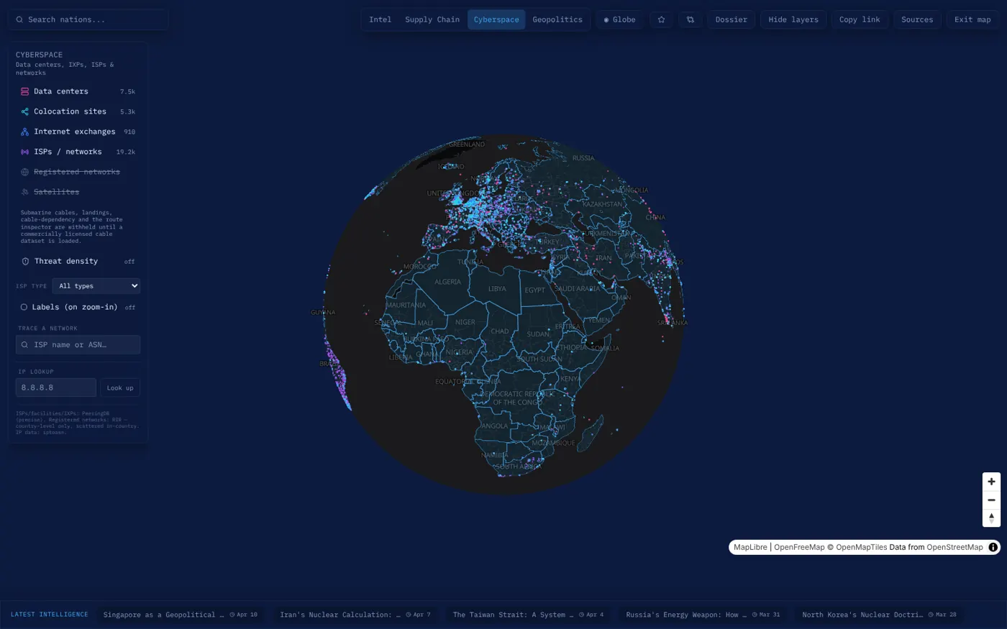Switch to the Intel tab

[x=380, y=19]
